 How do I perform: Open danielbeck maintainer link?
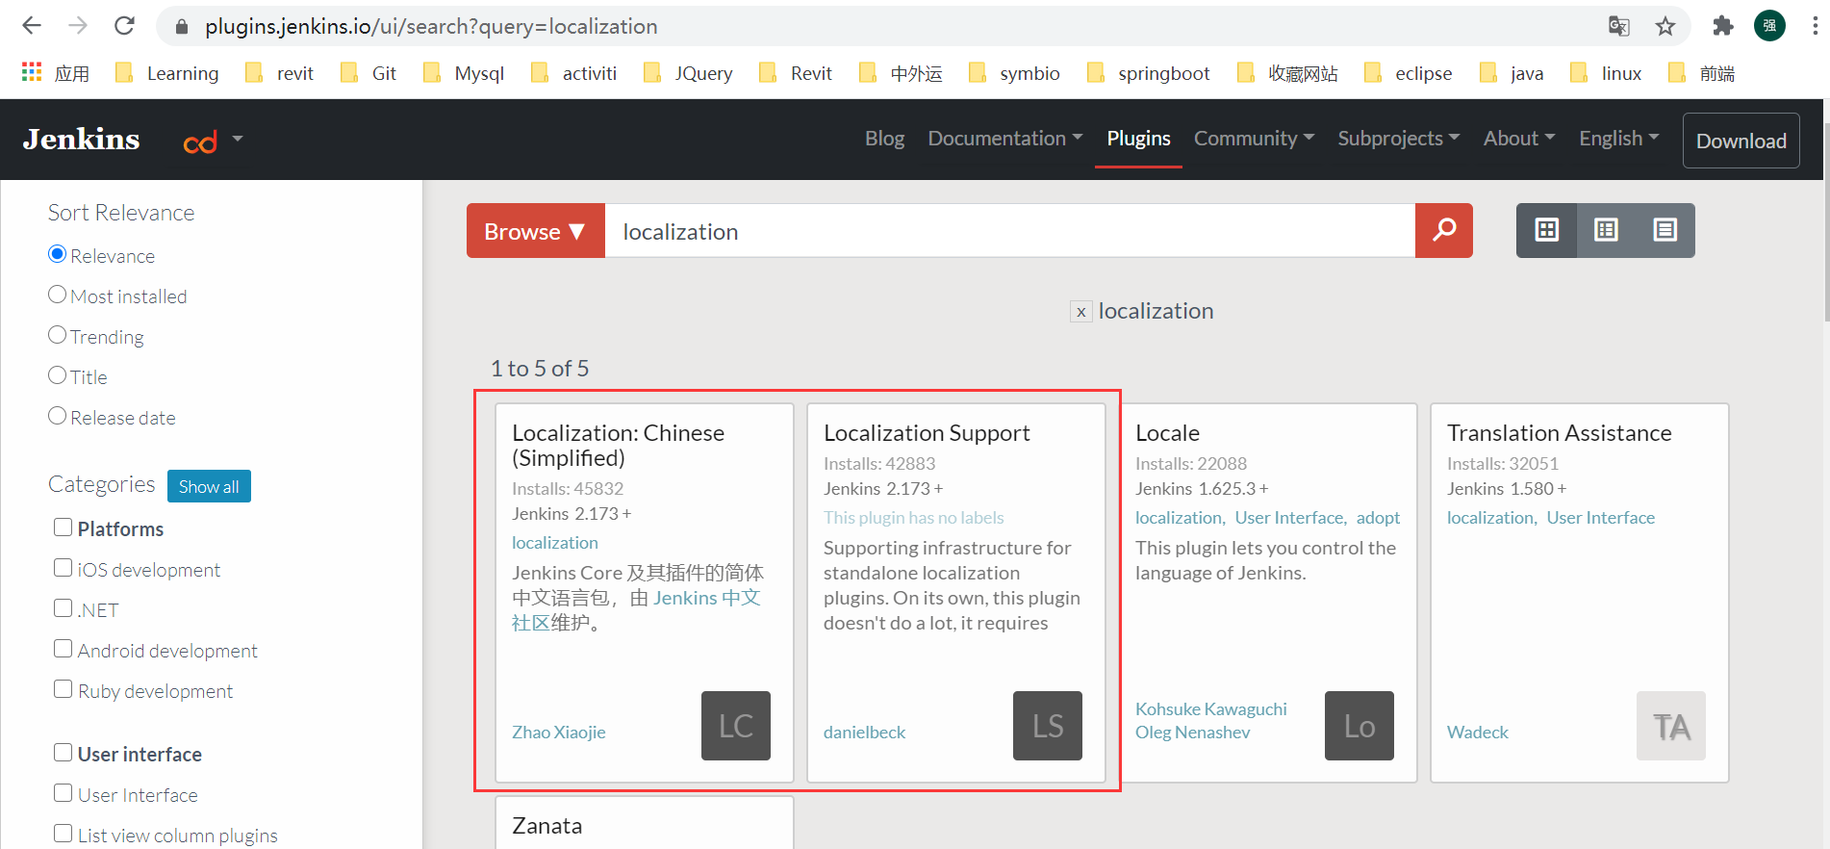coord(864,733)
